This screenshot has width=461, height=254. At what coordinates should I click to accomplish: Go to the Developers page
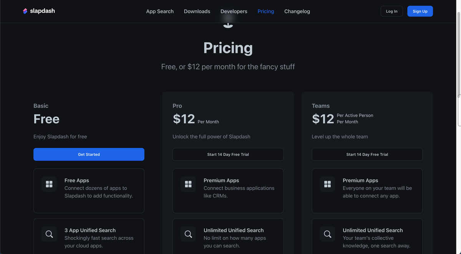point(234,11)
